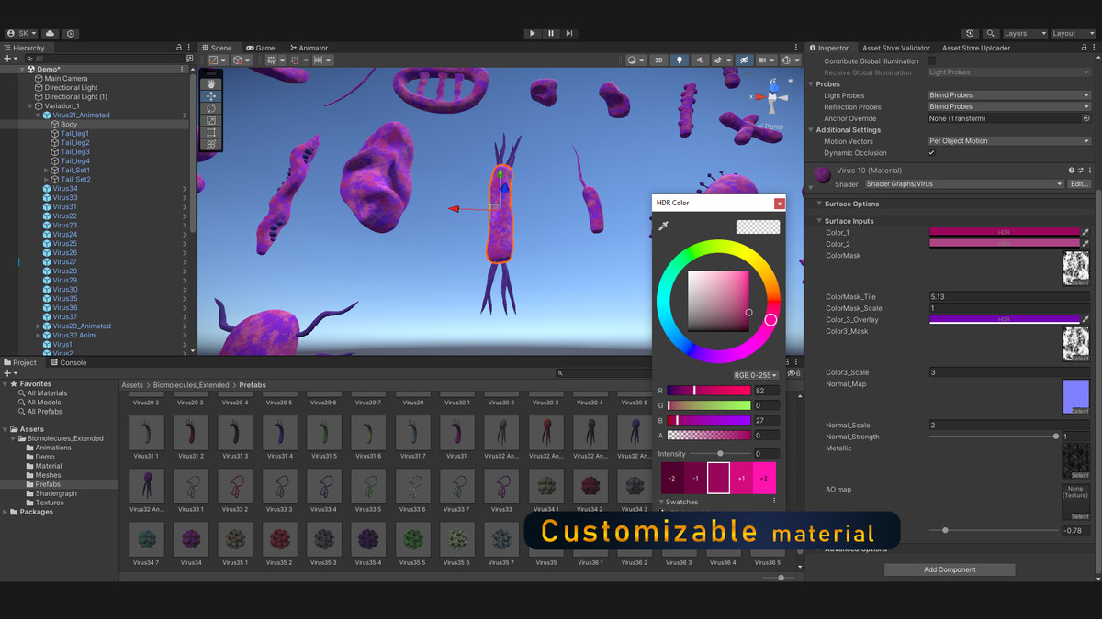
Task: Click the Step frame button
Action: click(x=569, y=34)
